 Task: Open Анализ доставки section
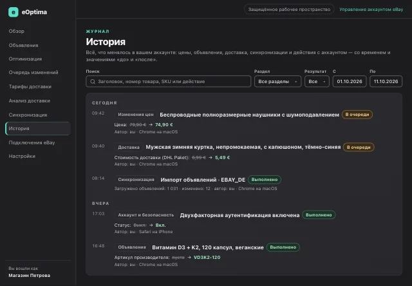[x=29, y=100]
